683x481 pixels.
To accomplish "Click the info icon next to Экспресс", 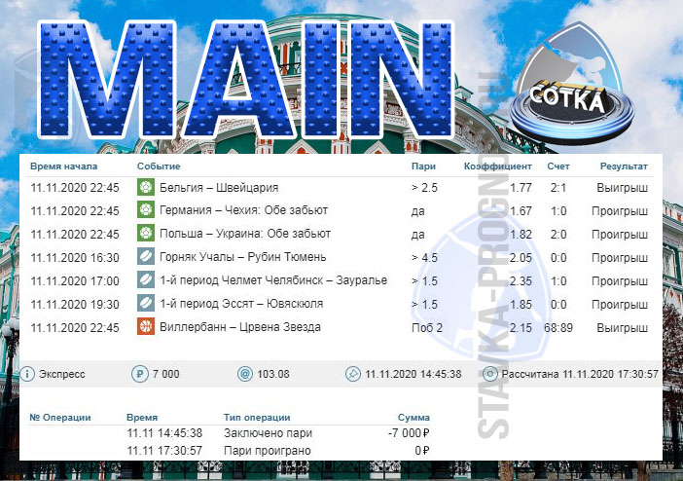I will pos(27,374).
